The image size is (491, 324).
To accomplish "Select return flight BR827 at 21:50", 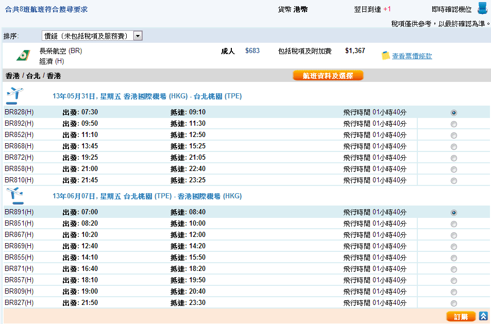I will [x=453, y=303].
